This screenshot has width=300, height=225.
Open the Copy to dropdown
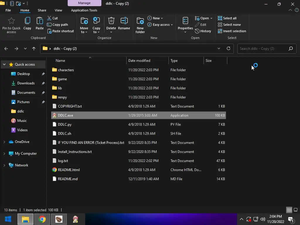click(x=96, y=25)
